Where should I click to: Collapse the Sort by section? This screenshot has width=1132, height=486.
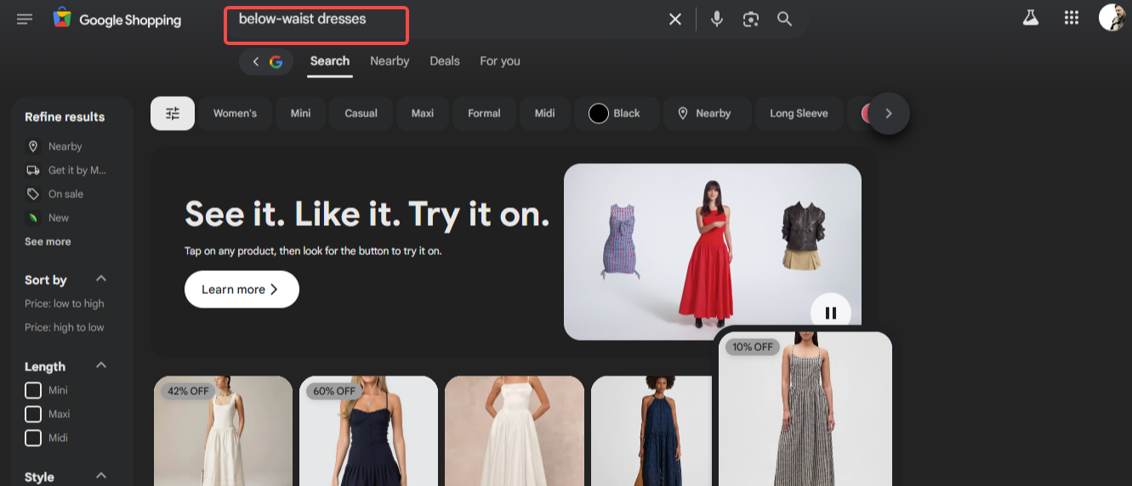click(x=101, y=279)
